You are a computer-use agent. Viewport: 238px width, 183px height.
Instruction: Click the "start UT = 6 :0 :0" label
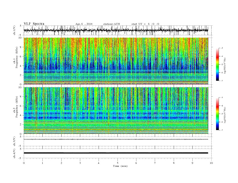pos(145,24)
